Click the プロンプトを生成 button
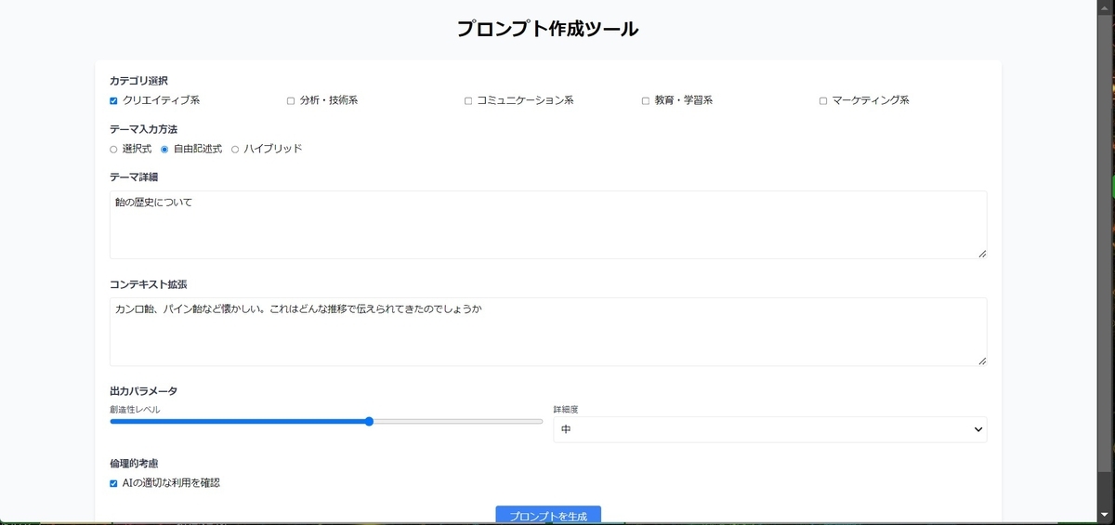 click(548, 516)
